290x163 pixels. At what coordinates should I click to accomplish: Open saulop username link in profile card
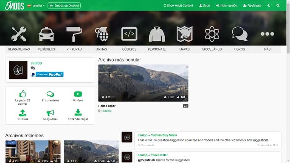point(36,63)
